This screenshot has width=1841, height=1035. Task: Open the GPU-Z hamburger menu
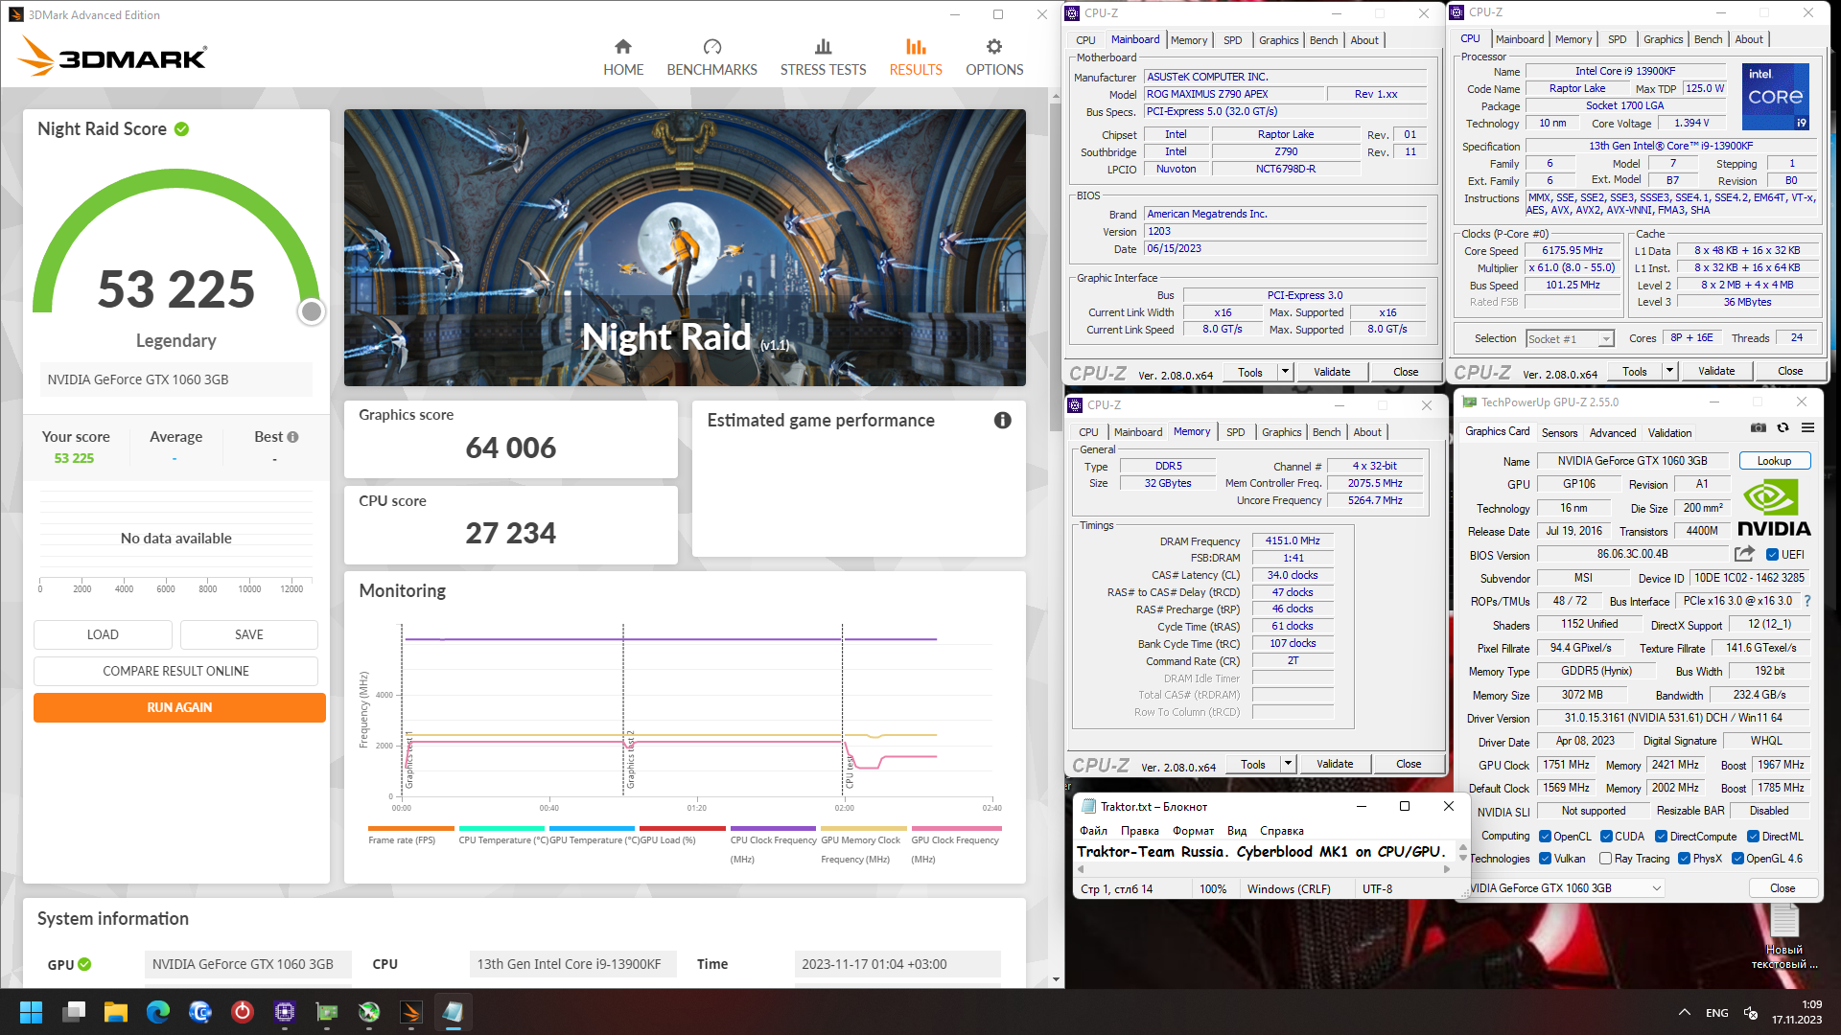tap(1807, 428)
